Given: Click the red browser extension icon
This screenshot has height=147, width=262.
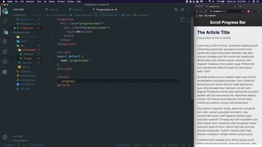Looking at the screenshot, I should [x=248, y=11].
